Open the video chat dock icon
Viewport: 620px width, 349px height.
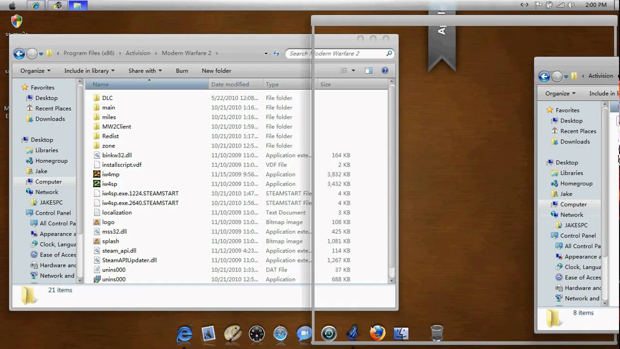pyautogui.click(x=304, y=333)
